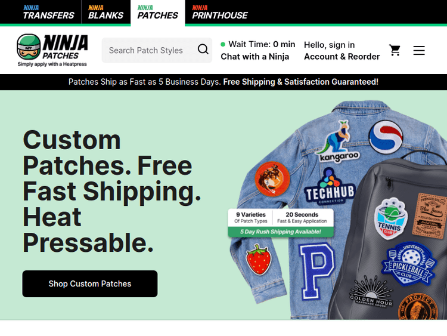Open the hamburger menu
The width and height of the screenshot is (447, 336).
419,50
